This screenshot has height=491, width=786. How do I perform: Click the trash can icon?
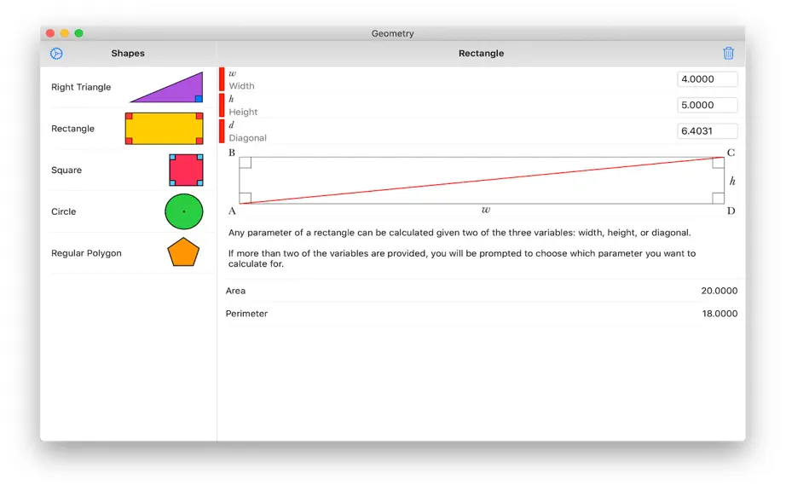click(728, 53)
